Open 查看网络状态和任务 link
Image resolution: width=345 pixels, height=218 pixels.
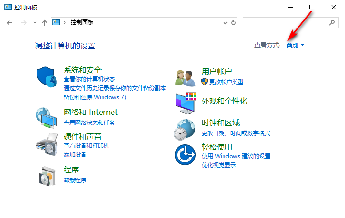coord(89,123)
